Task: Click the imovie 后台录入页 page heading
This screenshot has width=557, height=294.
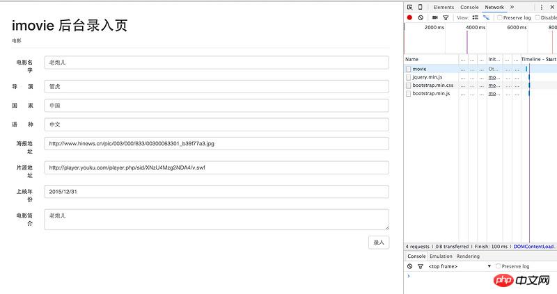Action: 70,26
